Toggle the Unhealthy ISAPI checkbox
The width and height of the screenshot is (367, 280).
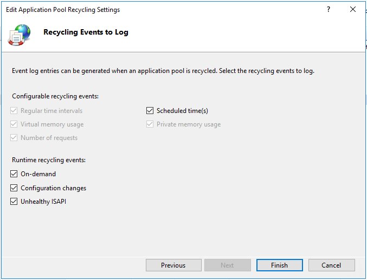(x=14, y=202)
